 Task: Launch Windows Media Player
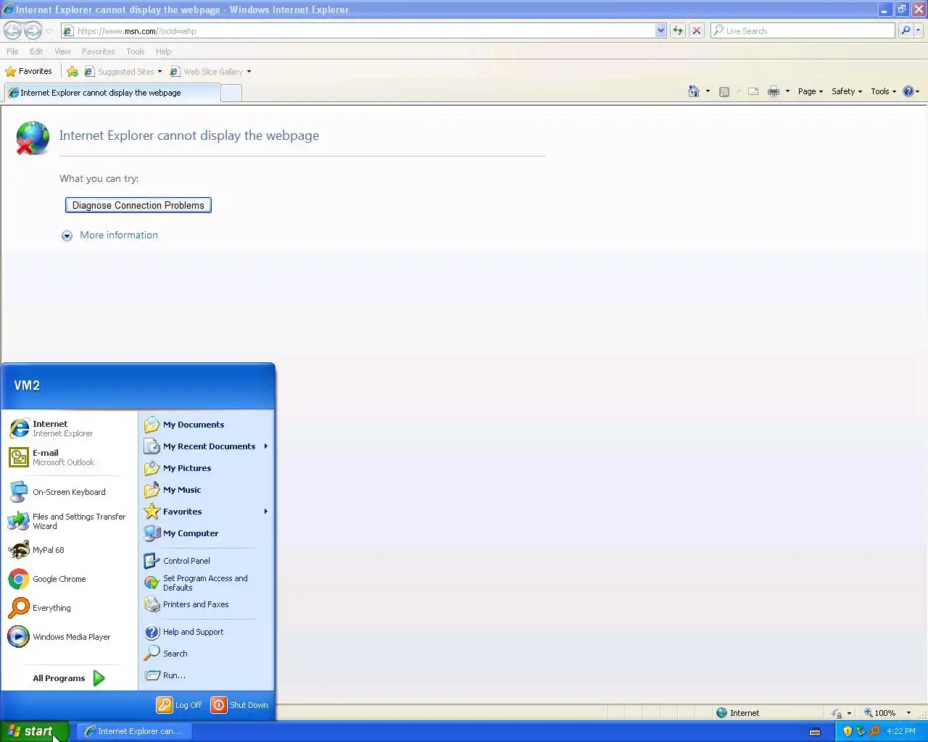pyautogui.click(x=70, y=637)
